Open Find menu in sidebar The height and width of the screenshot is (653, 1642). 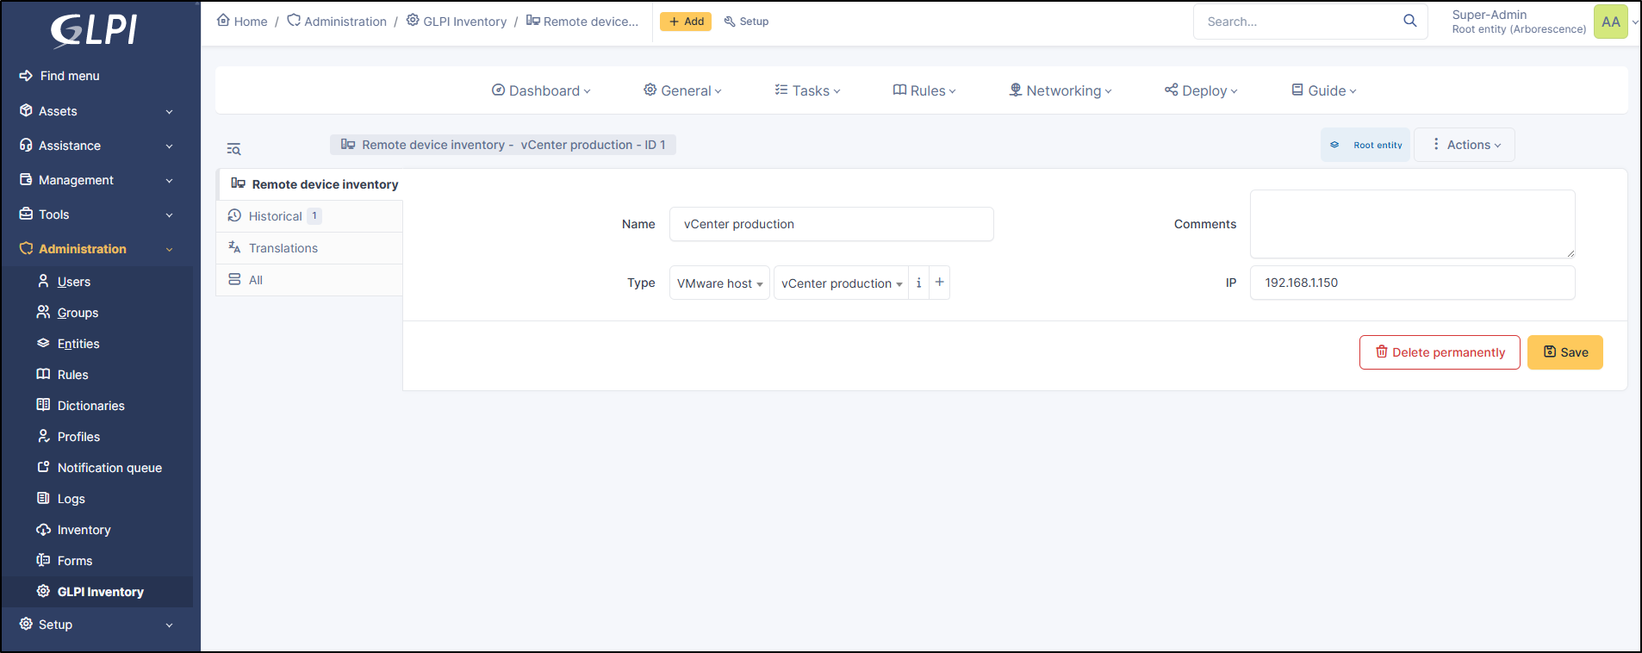pyautogui.click(x=69, y=76)
